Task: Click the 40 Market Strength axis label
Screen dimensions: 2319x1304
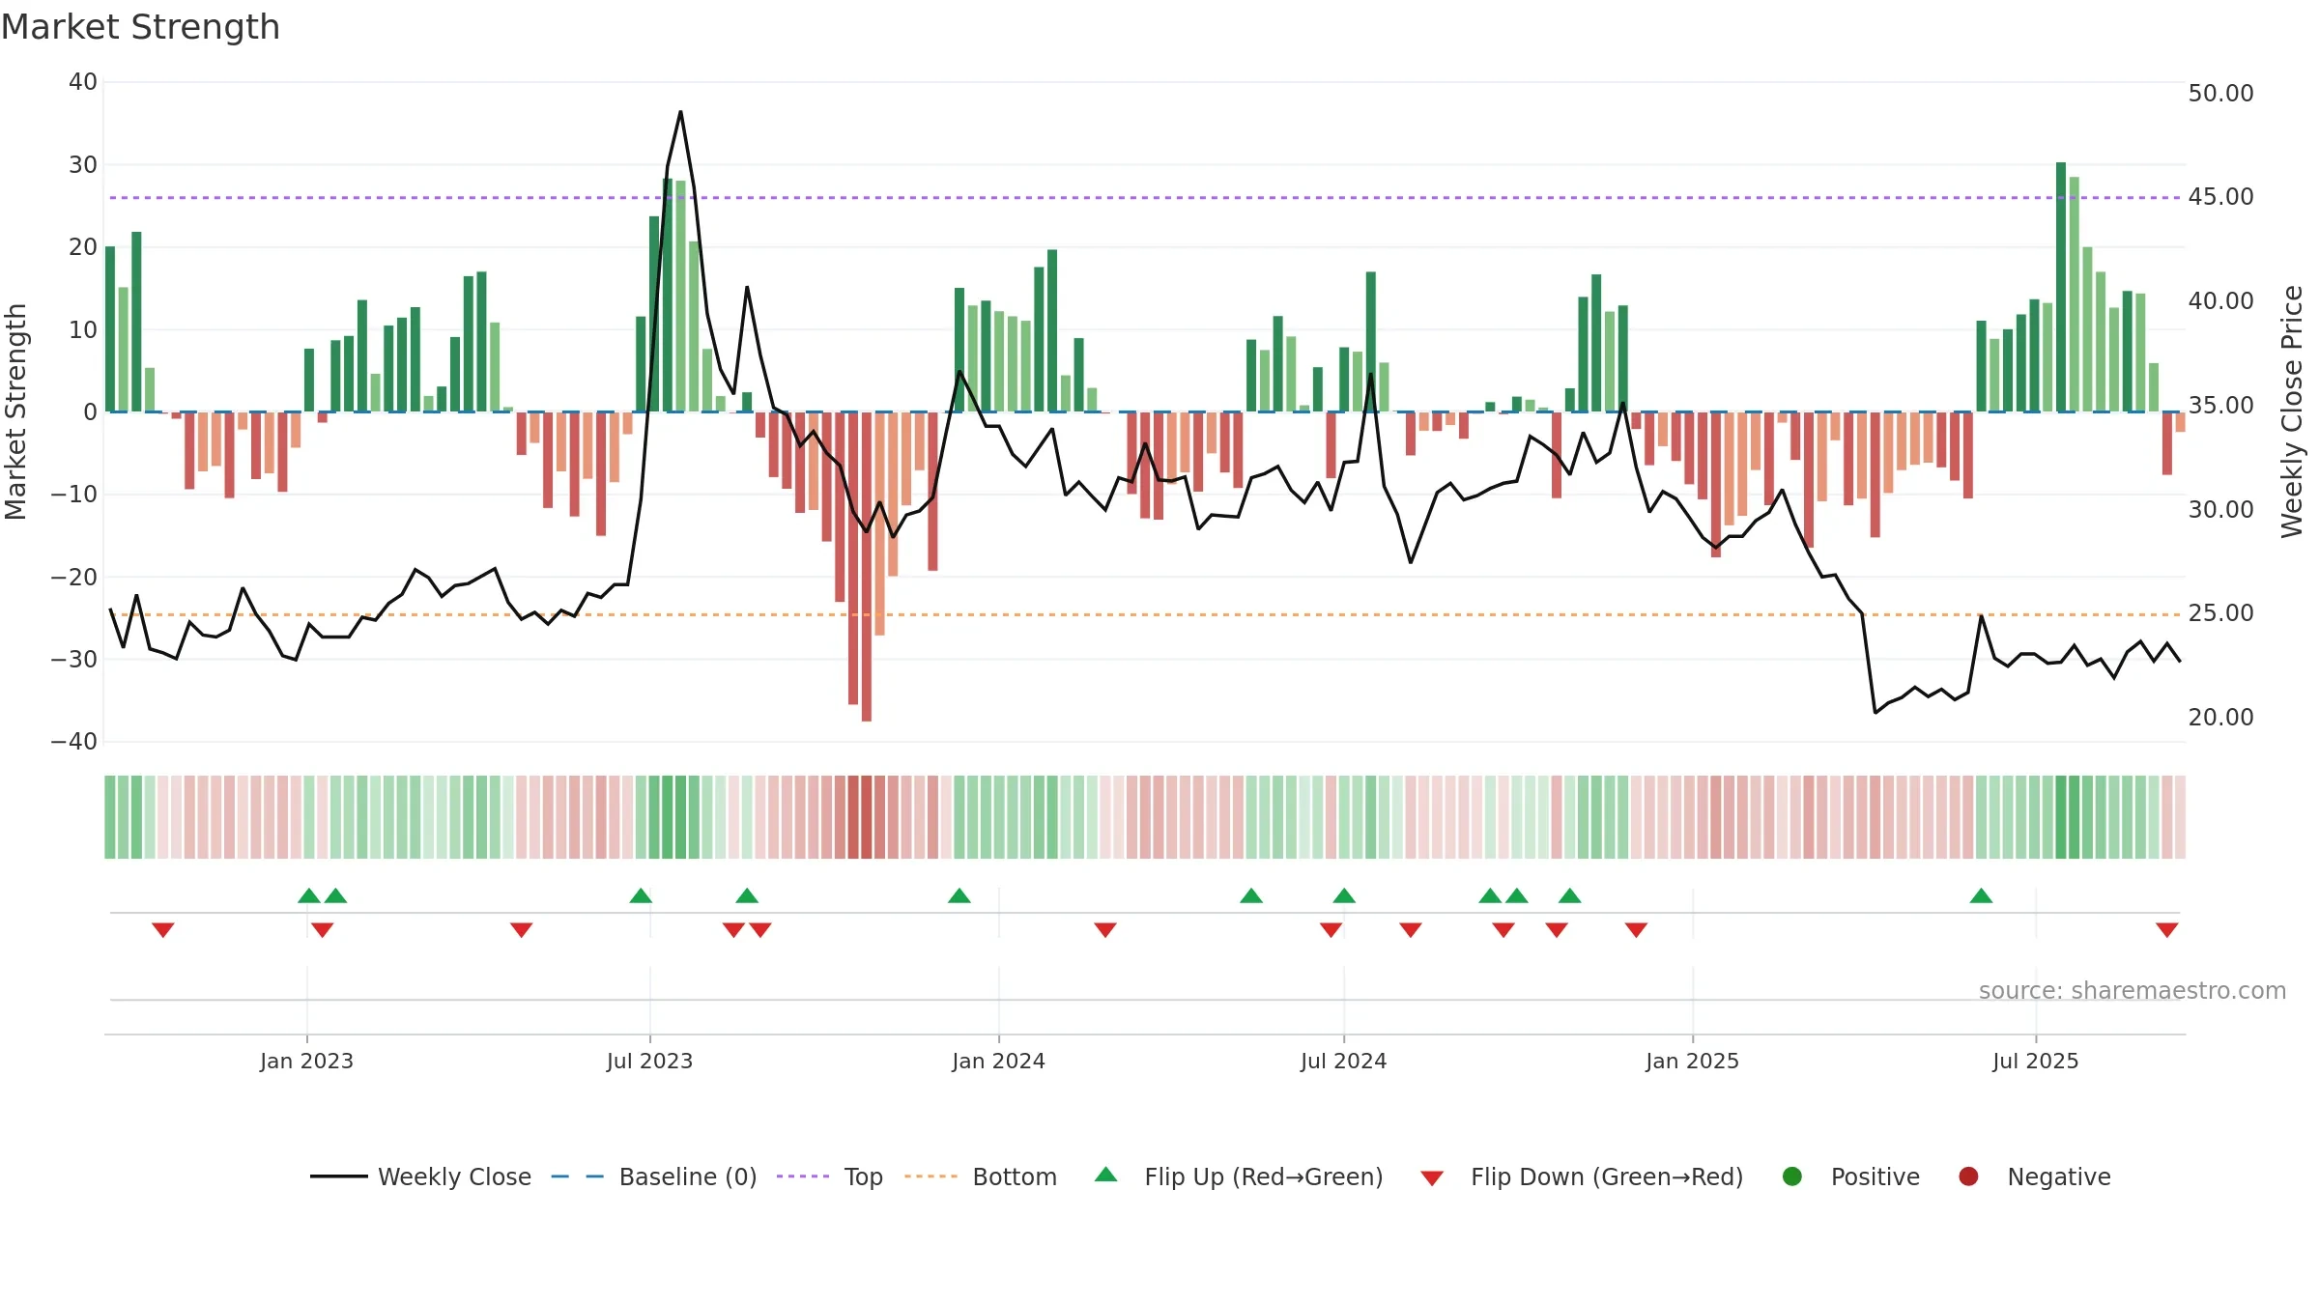Action: point(82,81)
